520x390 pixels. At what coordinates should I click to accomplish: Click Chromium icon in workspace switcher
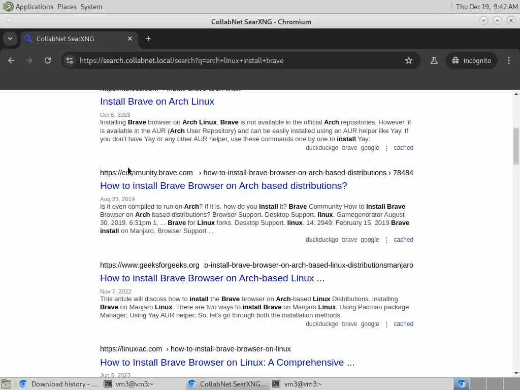tap(462, 384)
